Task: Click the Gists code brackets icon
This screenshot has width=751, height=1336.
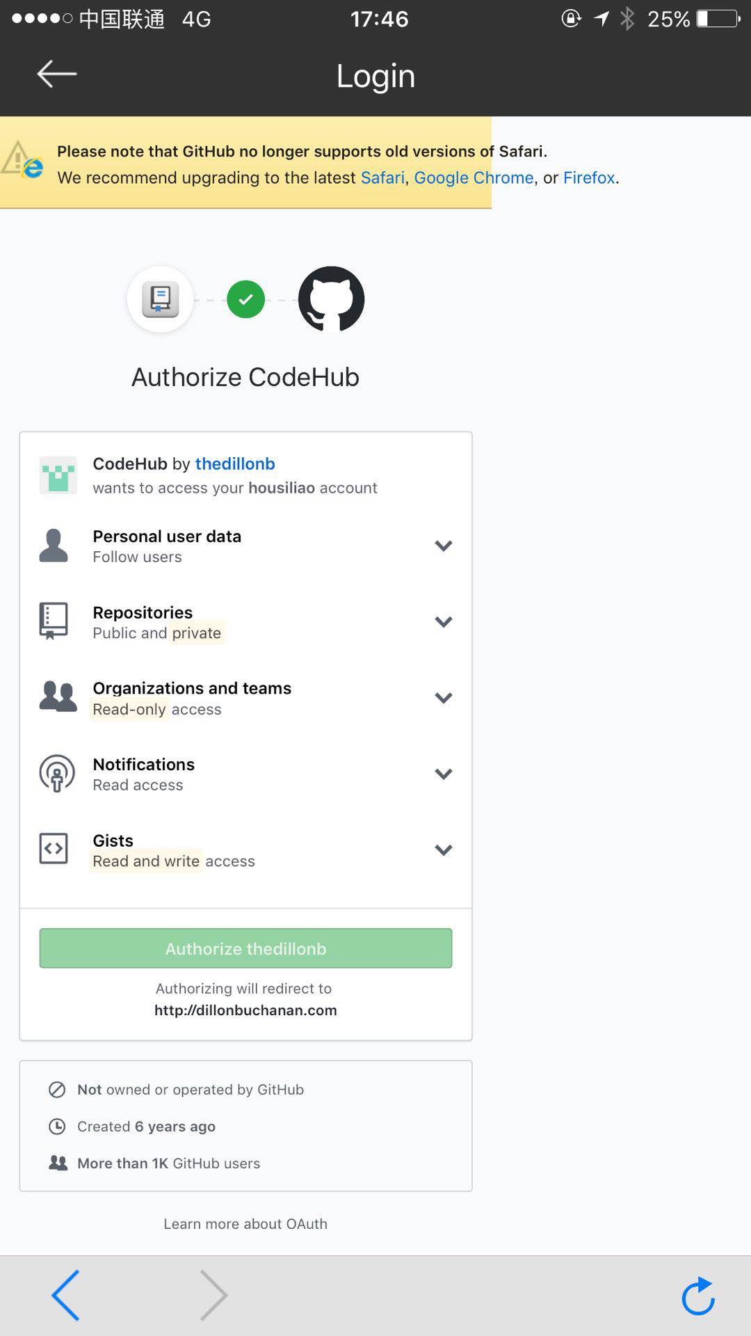Action: [54, 849]
